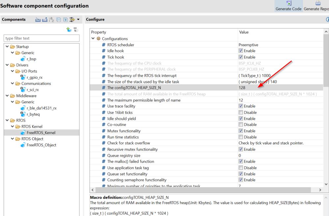
Task: Click the vertical scrollbar up arrow of property table
Action: click(326, 32)
